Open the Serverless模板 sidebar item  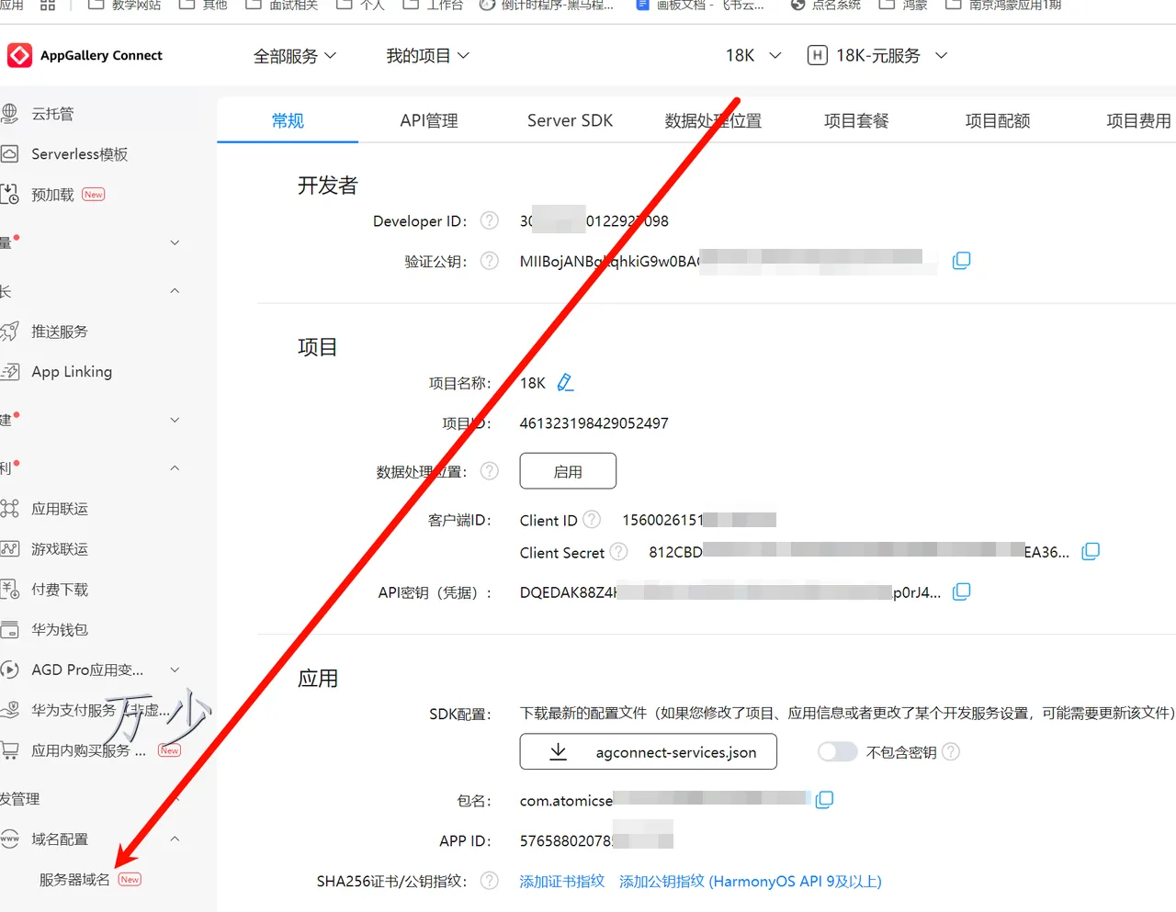point(79,154)
